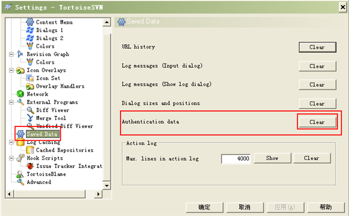Collapse the External Programs tree node

(11, 102)
